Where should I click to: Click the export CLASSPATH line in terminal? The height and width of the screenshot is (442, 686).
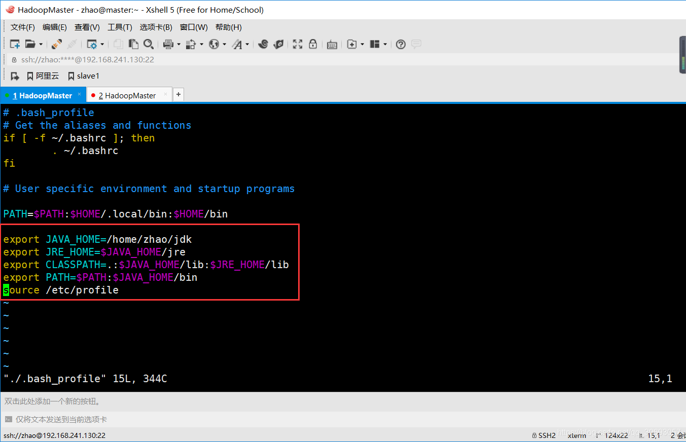point(146,265)
